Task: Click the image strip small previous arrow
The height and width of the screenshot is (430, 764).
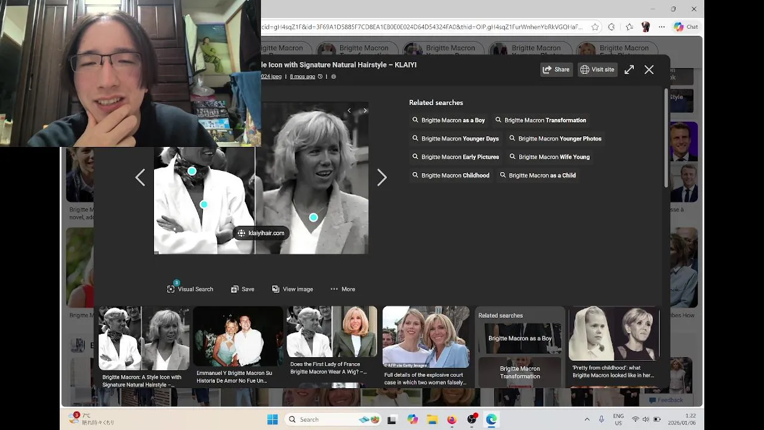Action: pyautogui.click(x=349, y=110)
